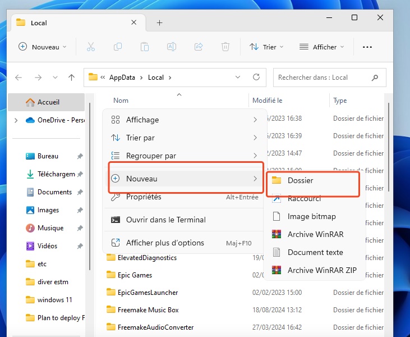Click the Share icon in toolbar
Viewport: 410px width, 337px height.
pos(199,47)
